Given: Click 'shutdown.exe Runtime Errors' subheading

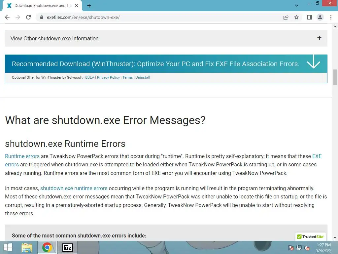Looking at the screenshot, I should coord(65,144).
